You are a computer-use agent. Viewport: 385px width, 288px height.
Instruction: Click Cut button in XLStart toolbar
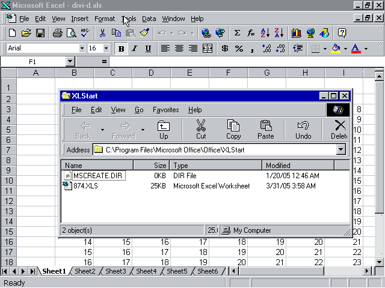pos(201,130)
